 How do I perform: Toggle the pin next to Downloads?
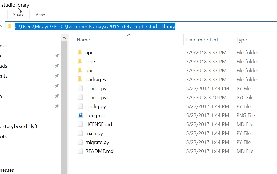(57, 66)
